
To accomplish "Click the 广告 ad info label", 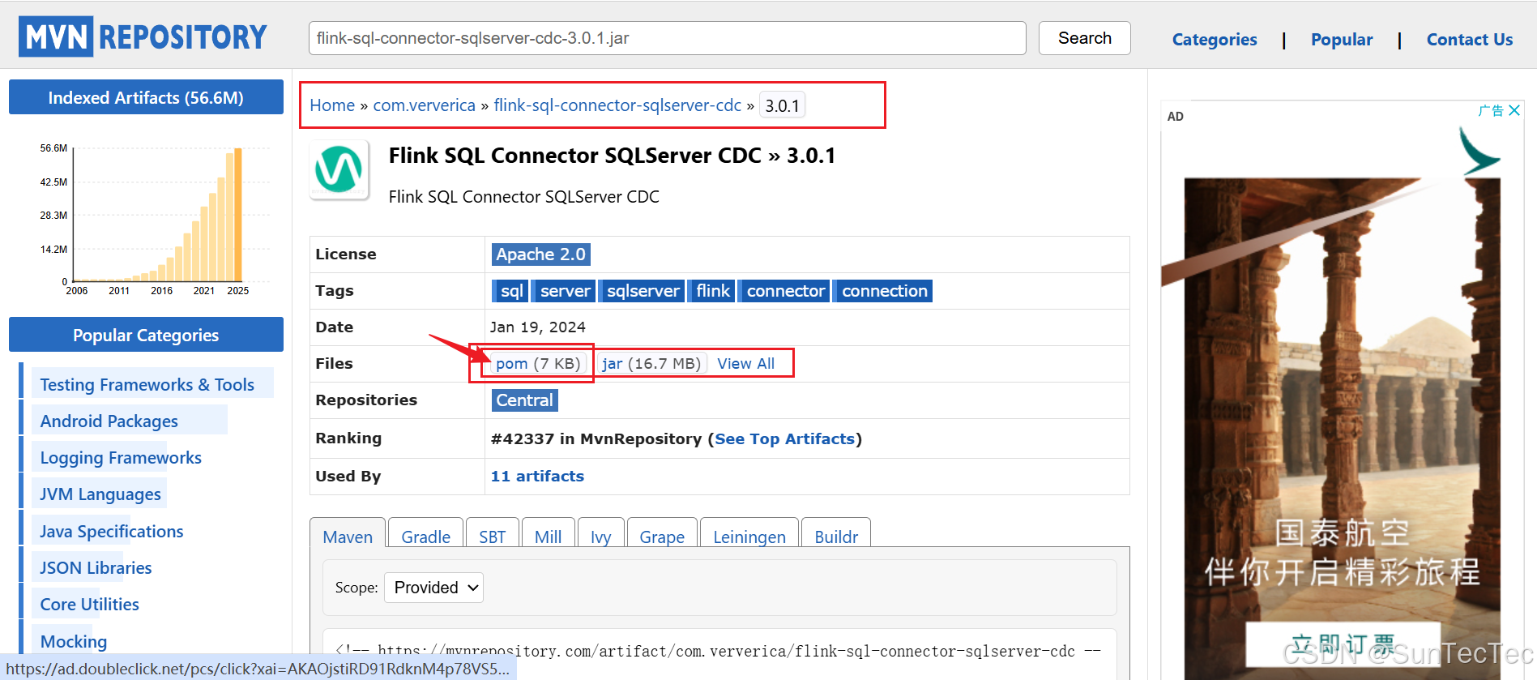I will pyautogui.click(x=1491, y=110).
